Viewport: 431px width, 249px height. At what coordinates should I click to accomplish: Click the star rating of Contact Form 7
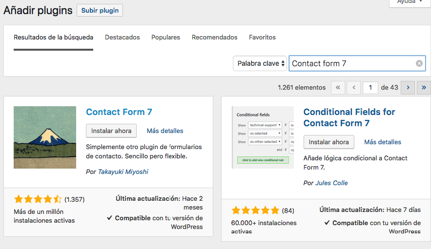tap(38, 199)
